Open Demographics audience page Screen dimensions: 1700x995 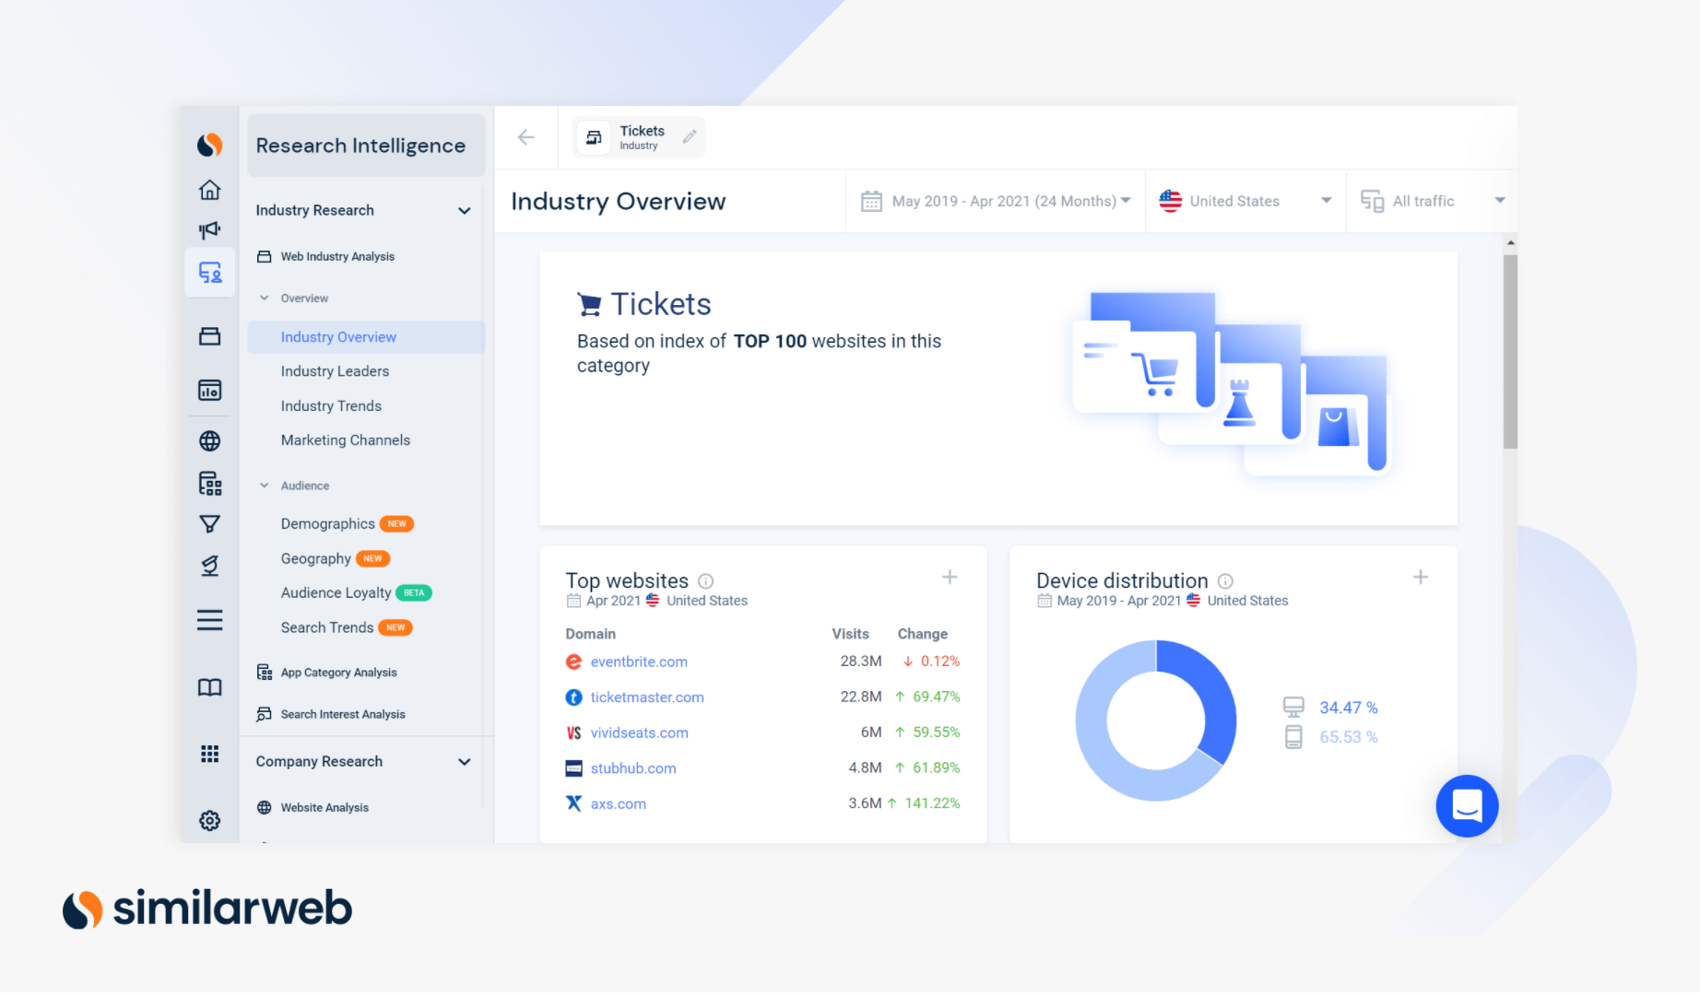click(x=327, y=524)
